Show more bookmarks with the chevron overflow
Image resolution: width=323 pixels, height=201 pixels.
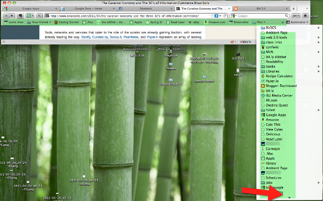[283, 22]
